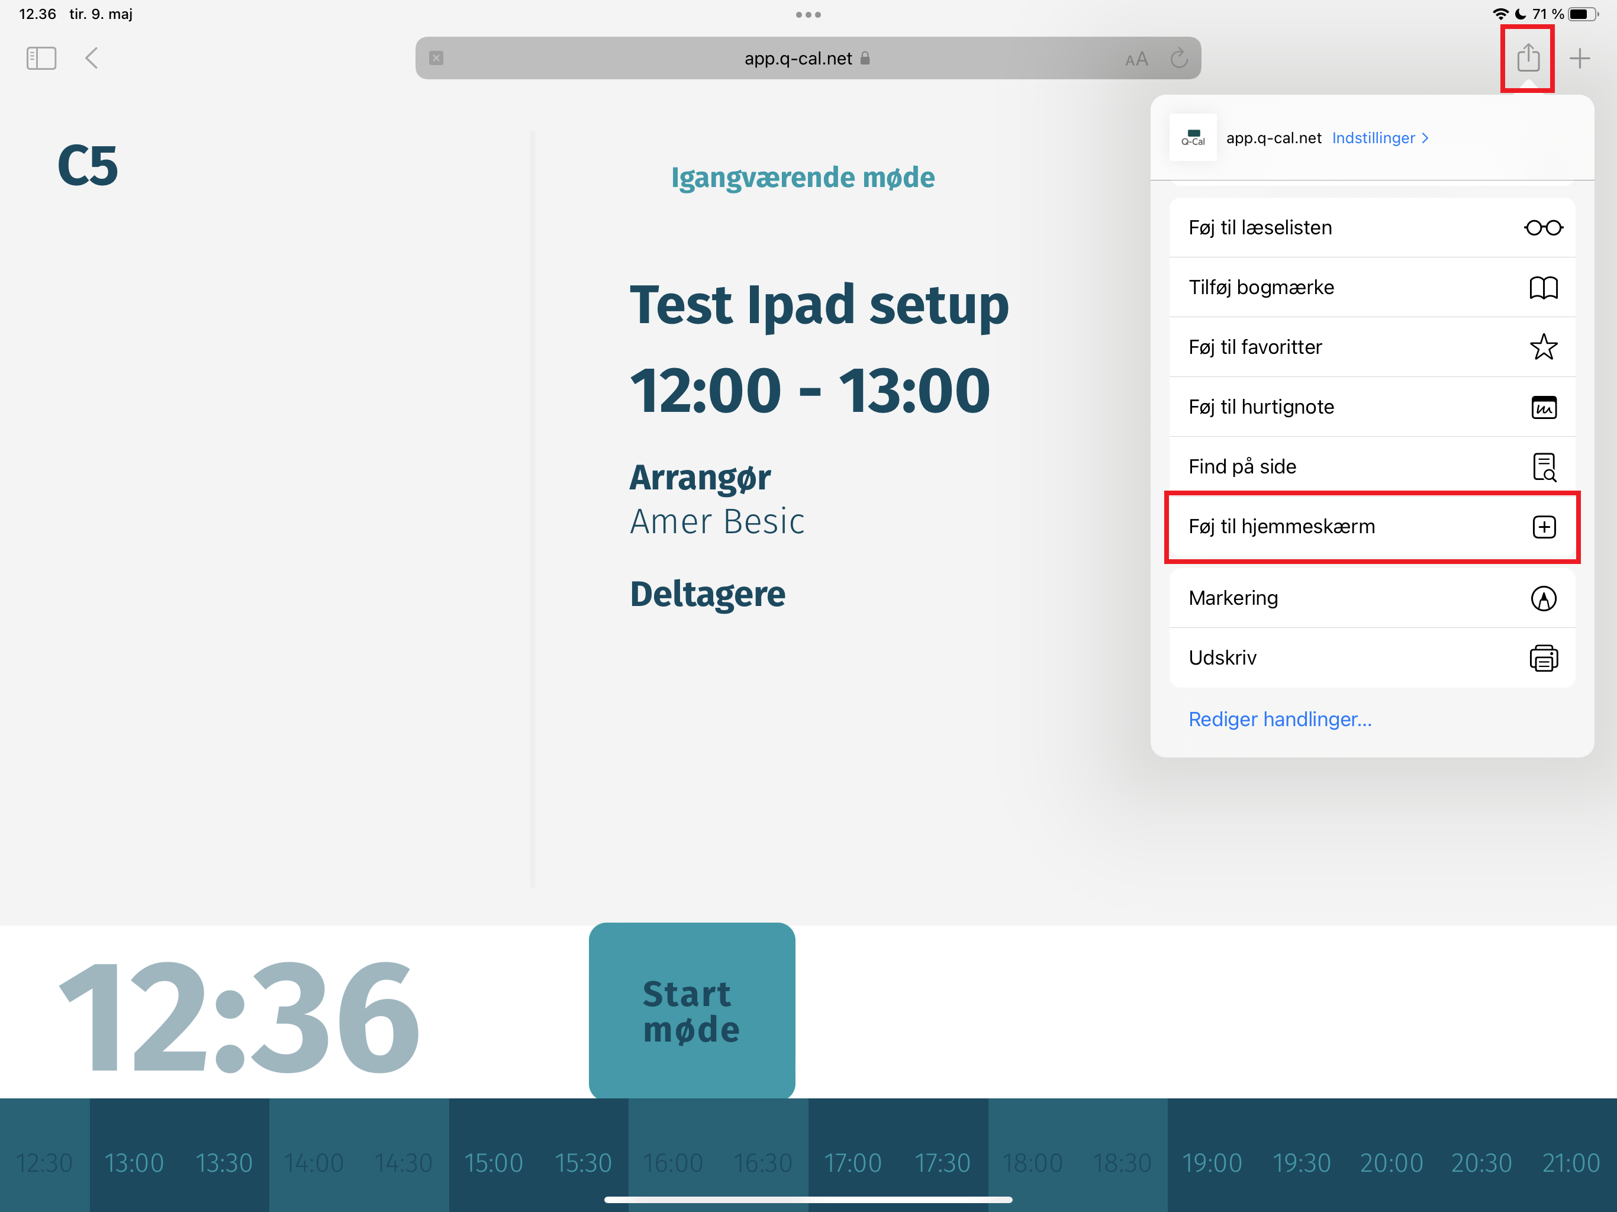Screen dimensions: 1617x1212
Task: Select Markering
Action: point(1372,598)
